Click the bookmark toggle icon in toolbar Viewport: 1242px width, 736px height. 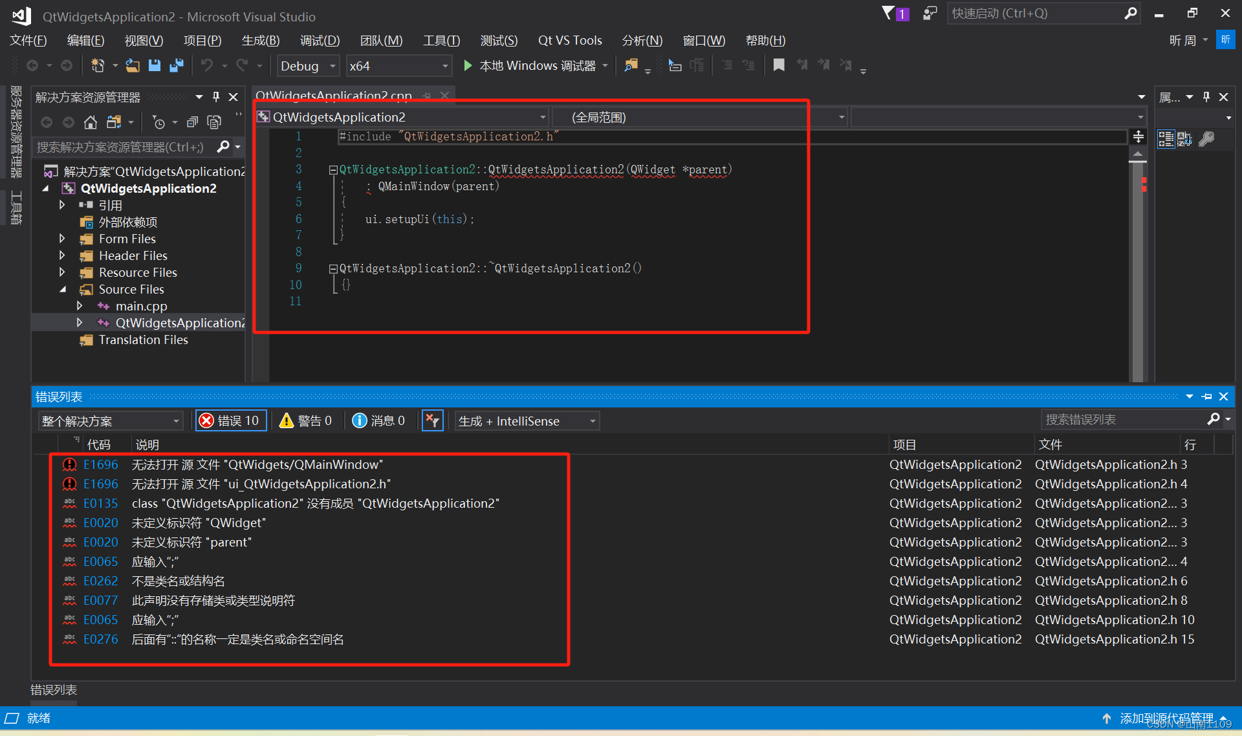pos(779,66)
